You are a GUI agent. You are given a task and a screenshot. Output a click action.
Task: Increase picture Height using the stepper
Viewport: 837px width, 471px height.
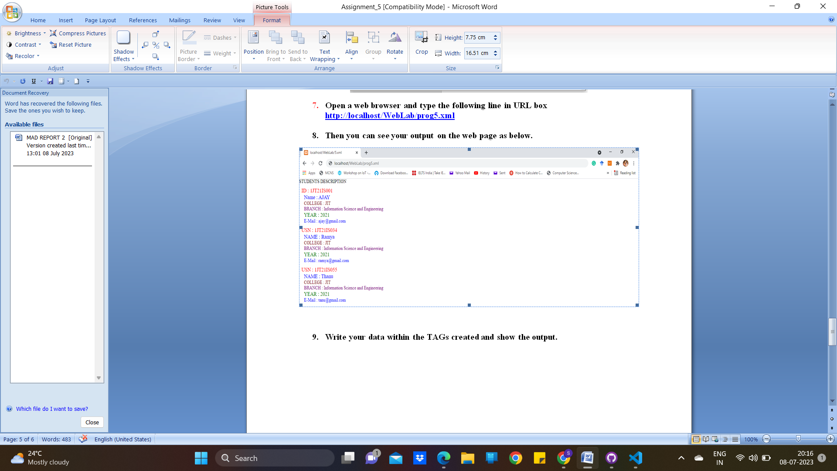(495, 35)
